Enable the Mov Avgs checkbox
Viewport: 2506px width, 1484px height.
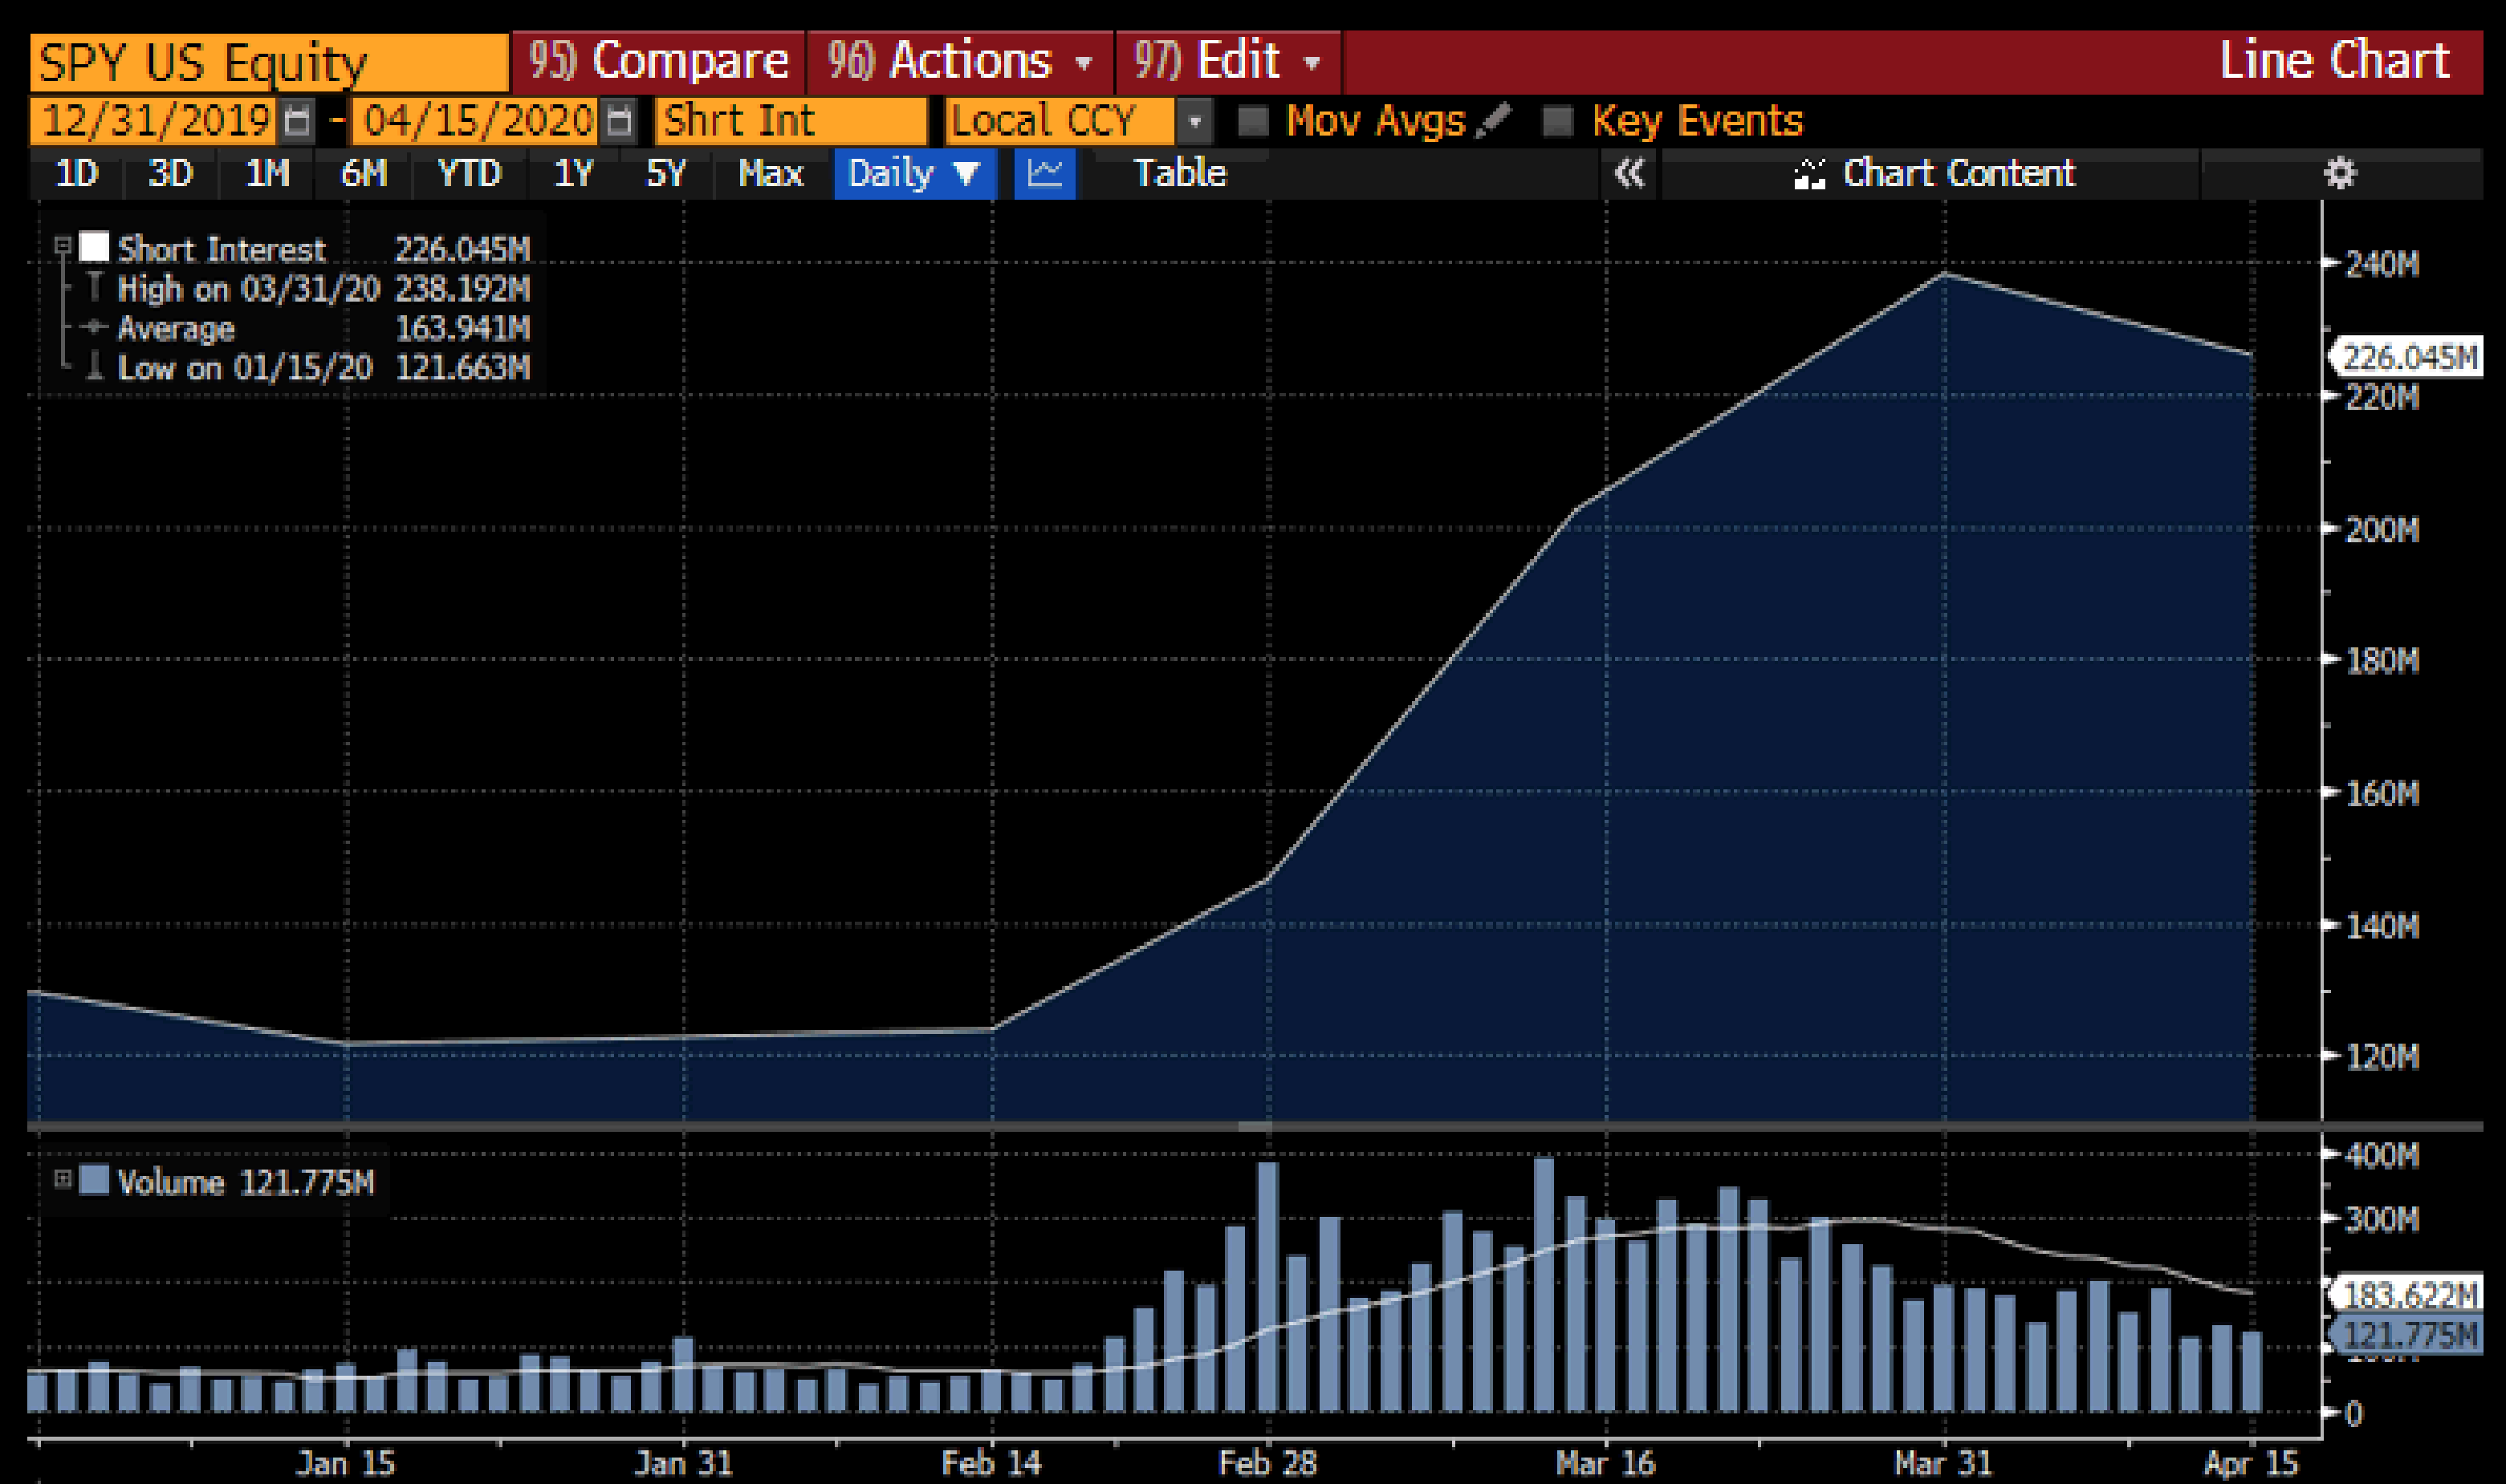(x=1250, y=120)
